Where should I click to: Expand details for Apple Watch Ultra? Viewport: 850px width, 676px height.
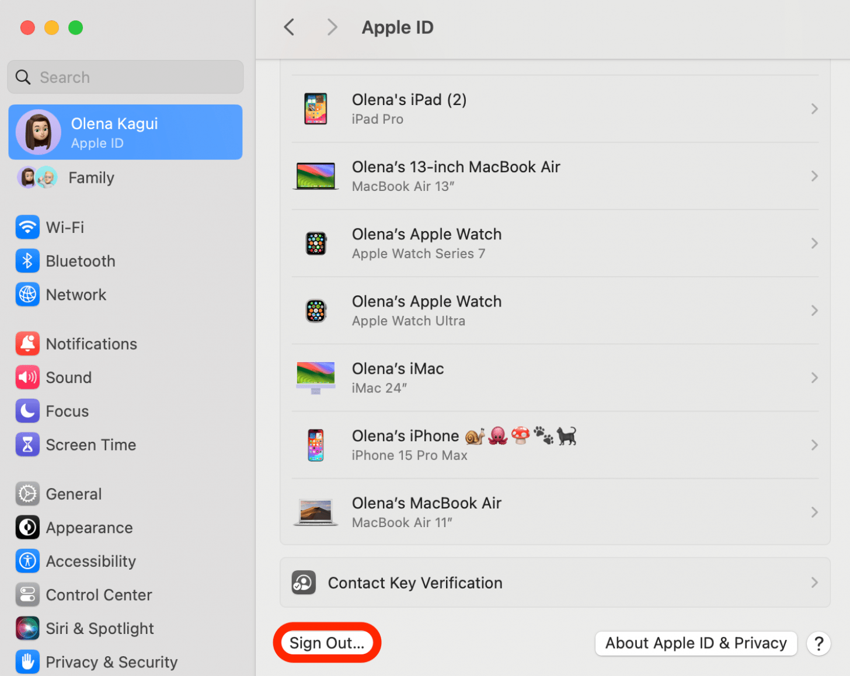pyautogui.click(x=555, y=310)
